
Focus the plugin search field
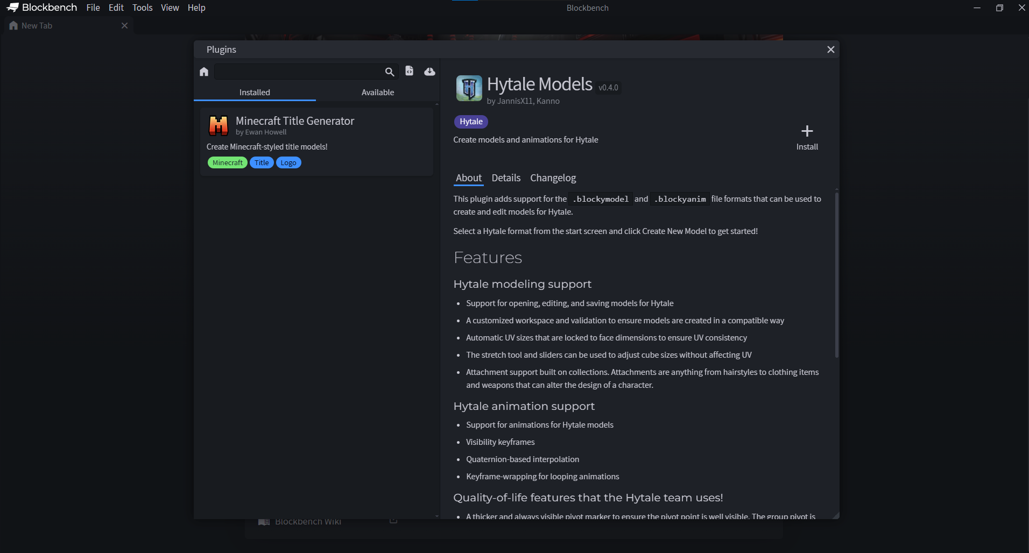(x=299, y=72)
